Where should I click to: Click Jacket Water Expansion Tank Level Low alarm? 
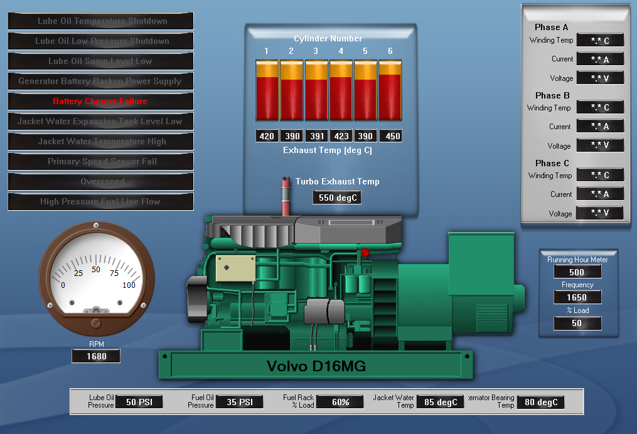(x=101, y=122)
